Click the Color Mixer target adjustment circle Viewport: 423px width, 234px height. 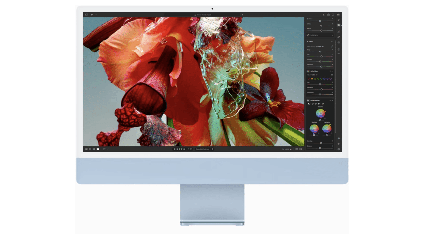click(x=332, y=75)
